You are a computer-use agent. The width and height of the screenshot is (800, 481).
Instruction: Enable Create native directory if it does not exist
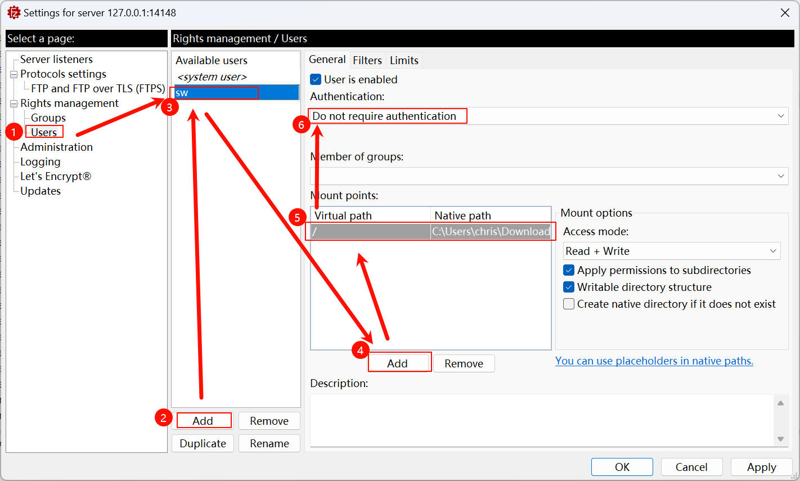[569, 304]
